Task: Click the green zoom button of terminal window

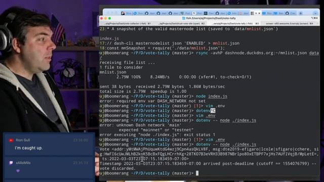Action: pyautogui.click(x=109, y=18)
